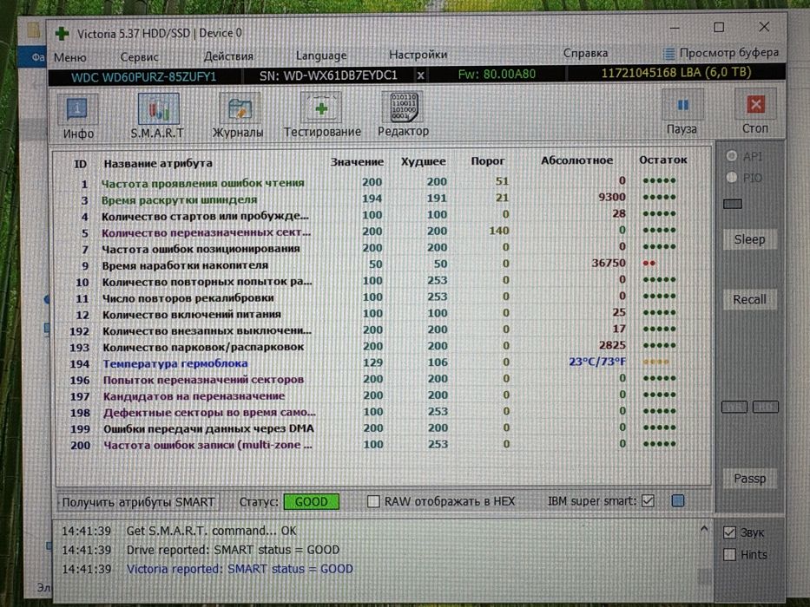Click log scroll-up arrow

[x=703, y=529]
